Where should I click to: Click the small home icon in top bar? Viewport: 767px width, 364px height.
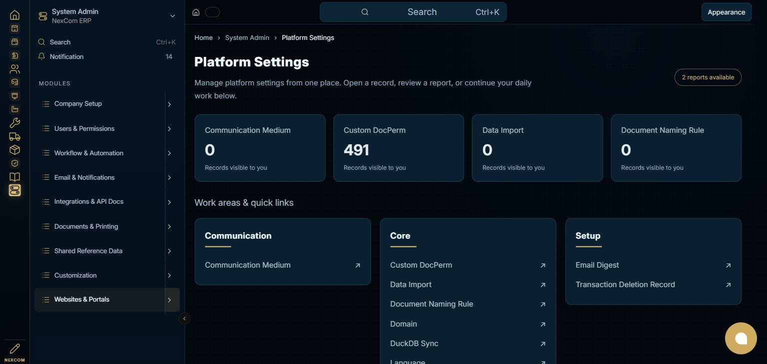point(196,12)
